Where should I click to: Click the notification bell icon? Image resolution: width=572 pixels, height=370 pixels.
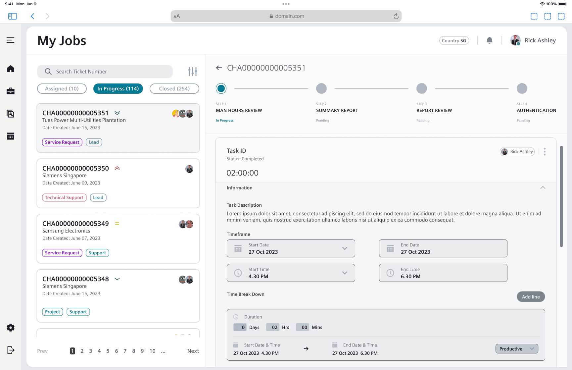pos(490,40)
